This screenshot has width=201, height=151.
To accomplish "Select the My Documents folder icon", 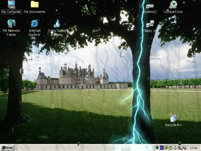I will click(34, 4).
